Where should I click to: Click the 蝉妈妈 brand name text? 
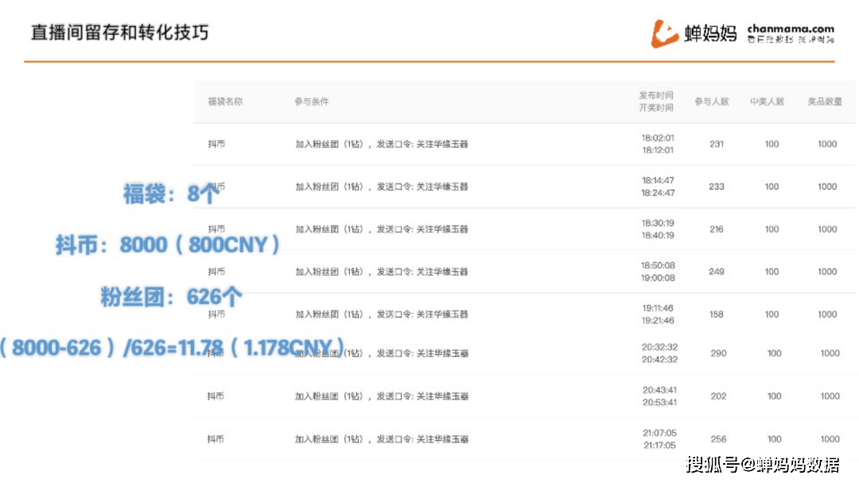click(x=710, y=33)
